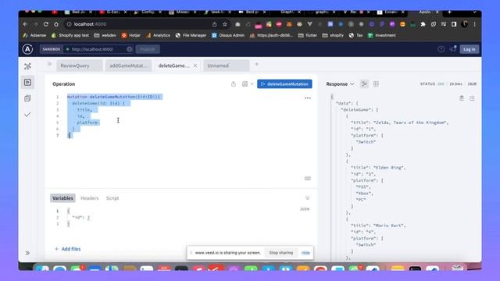Viewport: 500px width, 281px height.
Task: Open the Adsense bookmark
Action: coord(34,35)
